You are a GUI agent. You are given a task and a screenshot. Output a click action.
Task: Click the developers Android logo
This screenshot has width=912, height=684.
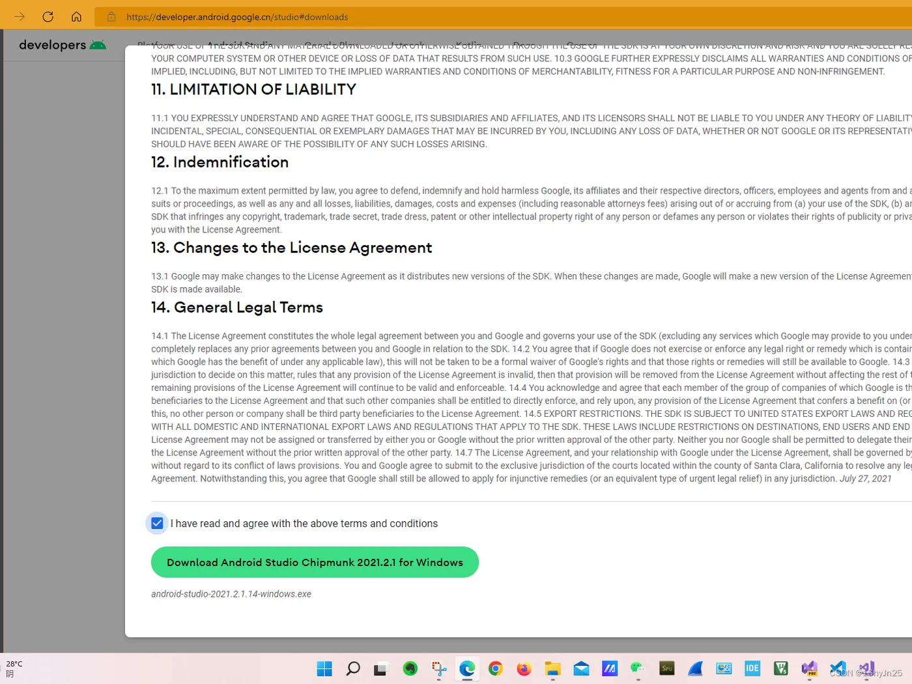coord(63,45)
